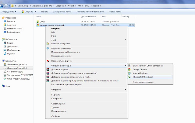This screenshot has height=123, width=195.
Task: Select Локальный диск (D:) in navigation tree
Action: click(x=16, y=68)
